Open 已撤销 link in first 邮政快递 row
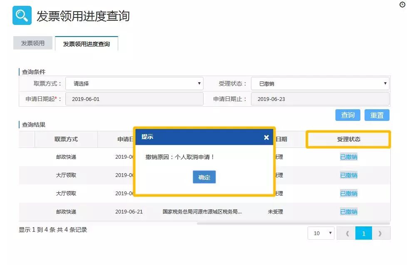The width and height of the screenshot is (407, 265). click(349, 157)
